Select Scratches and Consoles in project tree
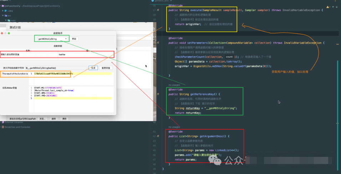The height and width of the screenshot is (174, 341). coord(17,127)
